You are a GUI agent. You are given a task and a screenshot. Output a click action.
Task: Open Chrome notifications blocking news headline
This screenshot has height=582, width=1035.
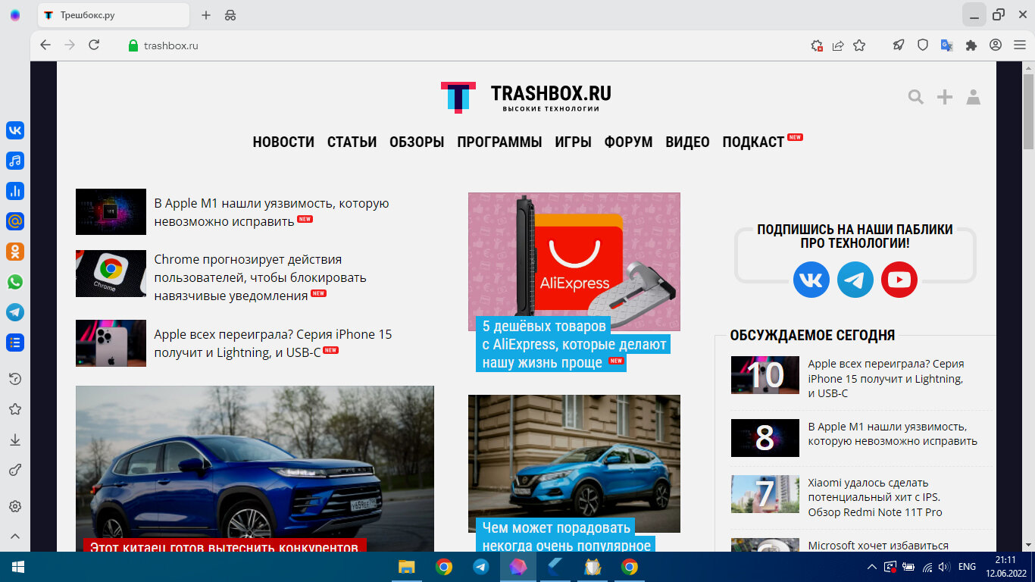[260, 277]
